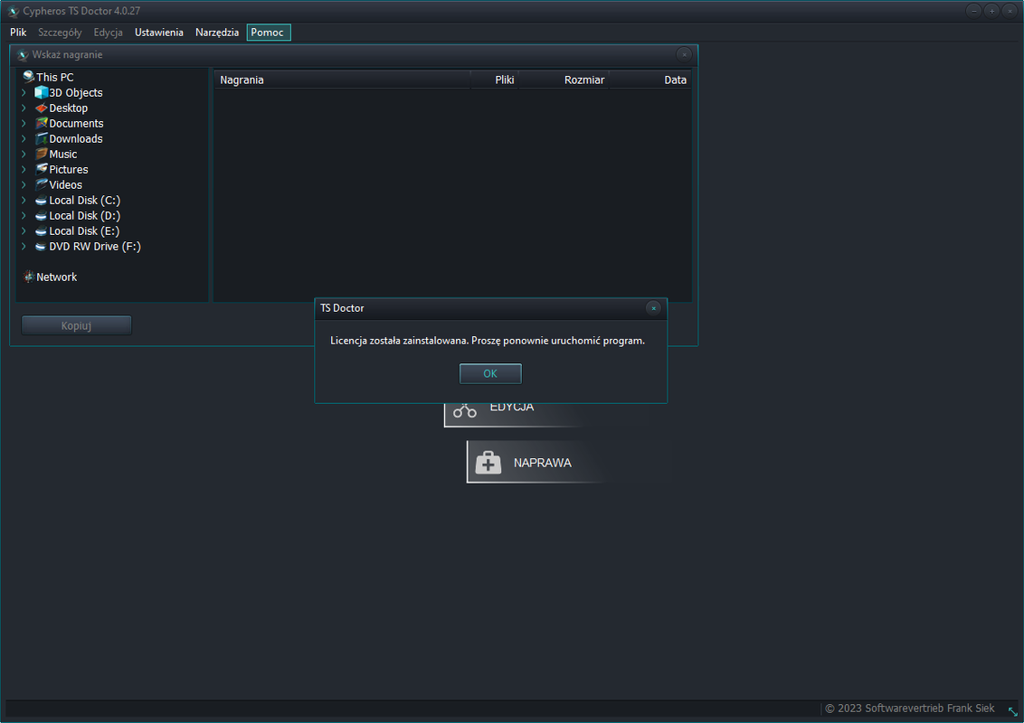Select the Videos folder label
The width and height of the screenshot is (1024, 723).
[66, 184]
